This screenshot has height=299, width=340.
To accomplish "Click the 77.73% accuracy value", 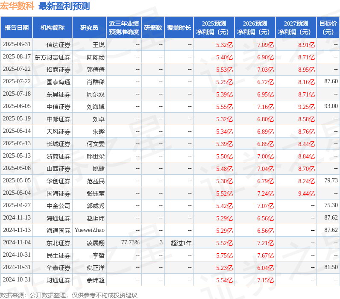I will [x=130, y=243].
